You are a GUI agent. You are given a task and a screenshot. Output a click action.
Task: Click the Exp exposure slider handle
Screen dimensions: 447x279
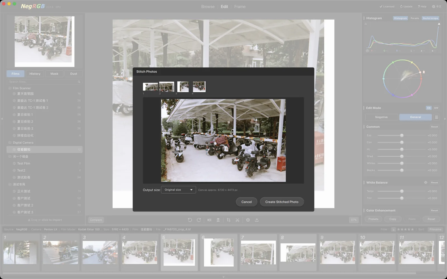coord(402,135)
